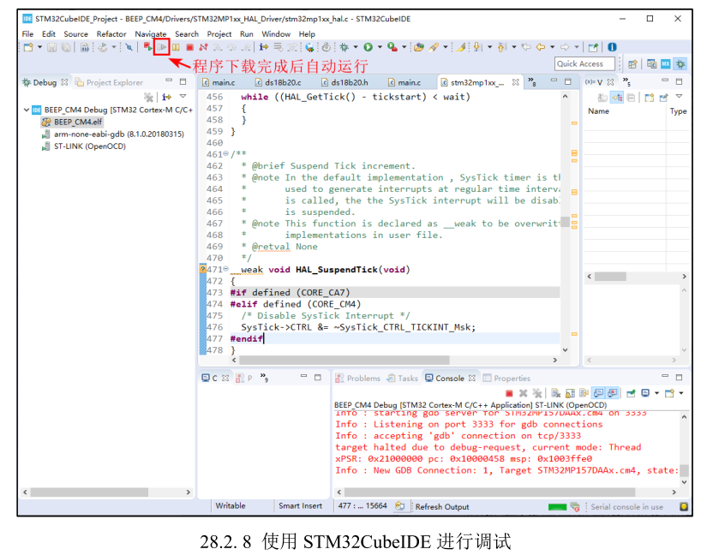Click the editor vertical scrollbar down arrow
This screenshot has width=707, height=555.
[565, 349]
